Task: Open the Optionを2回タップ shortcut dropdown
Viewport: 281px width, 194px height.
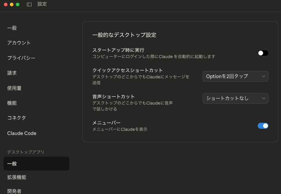Action: (x=235, y=76)
